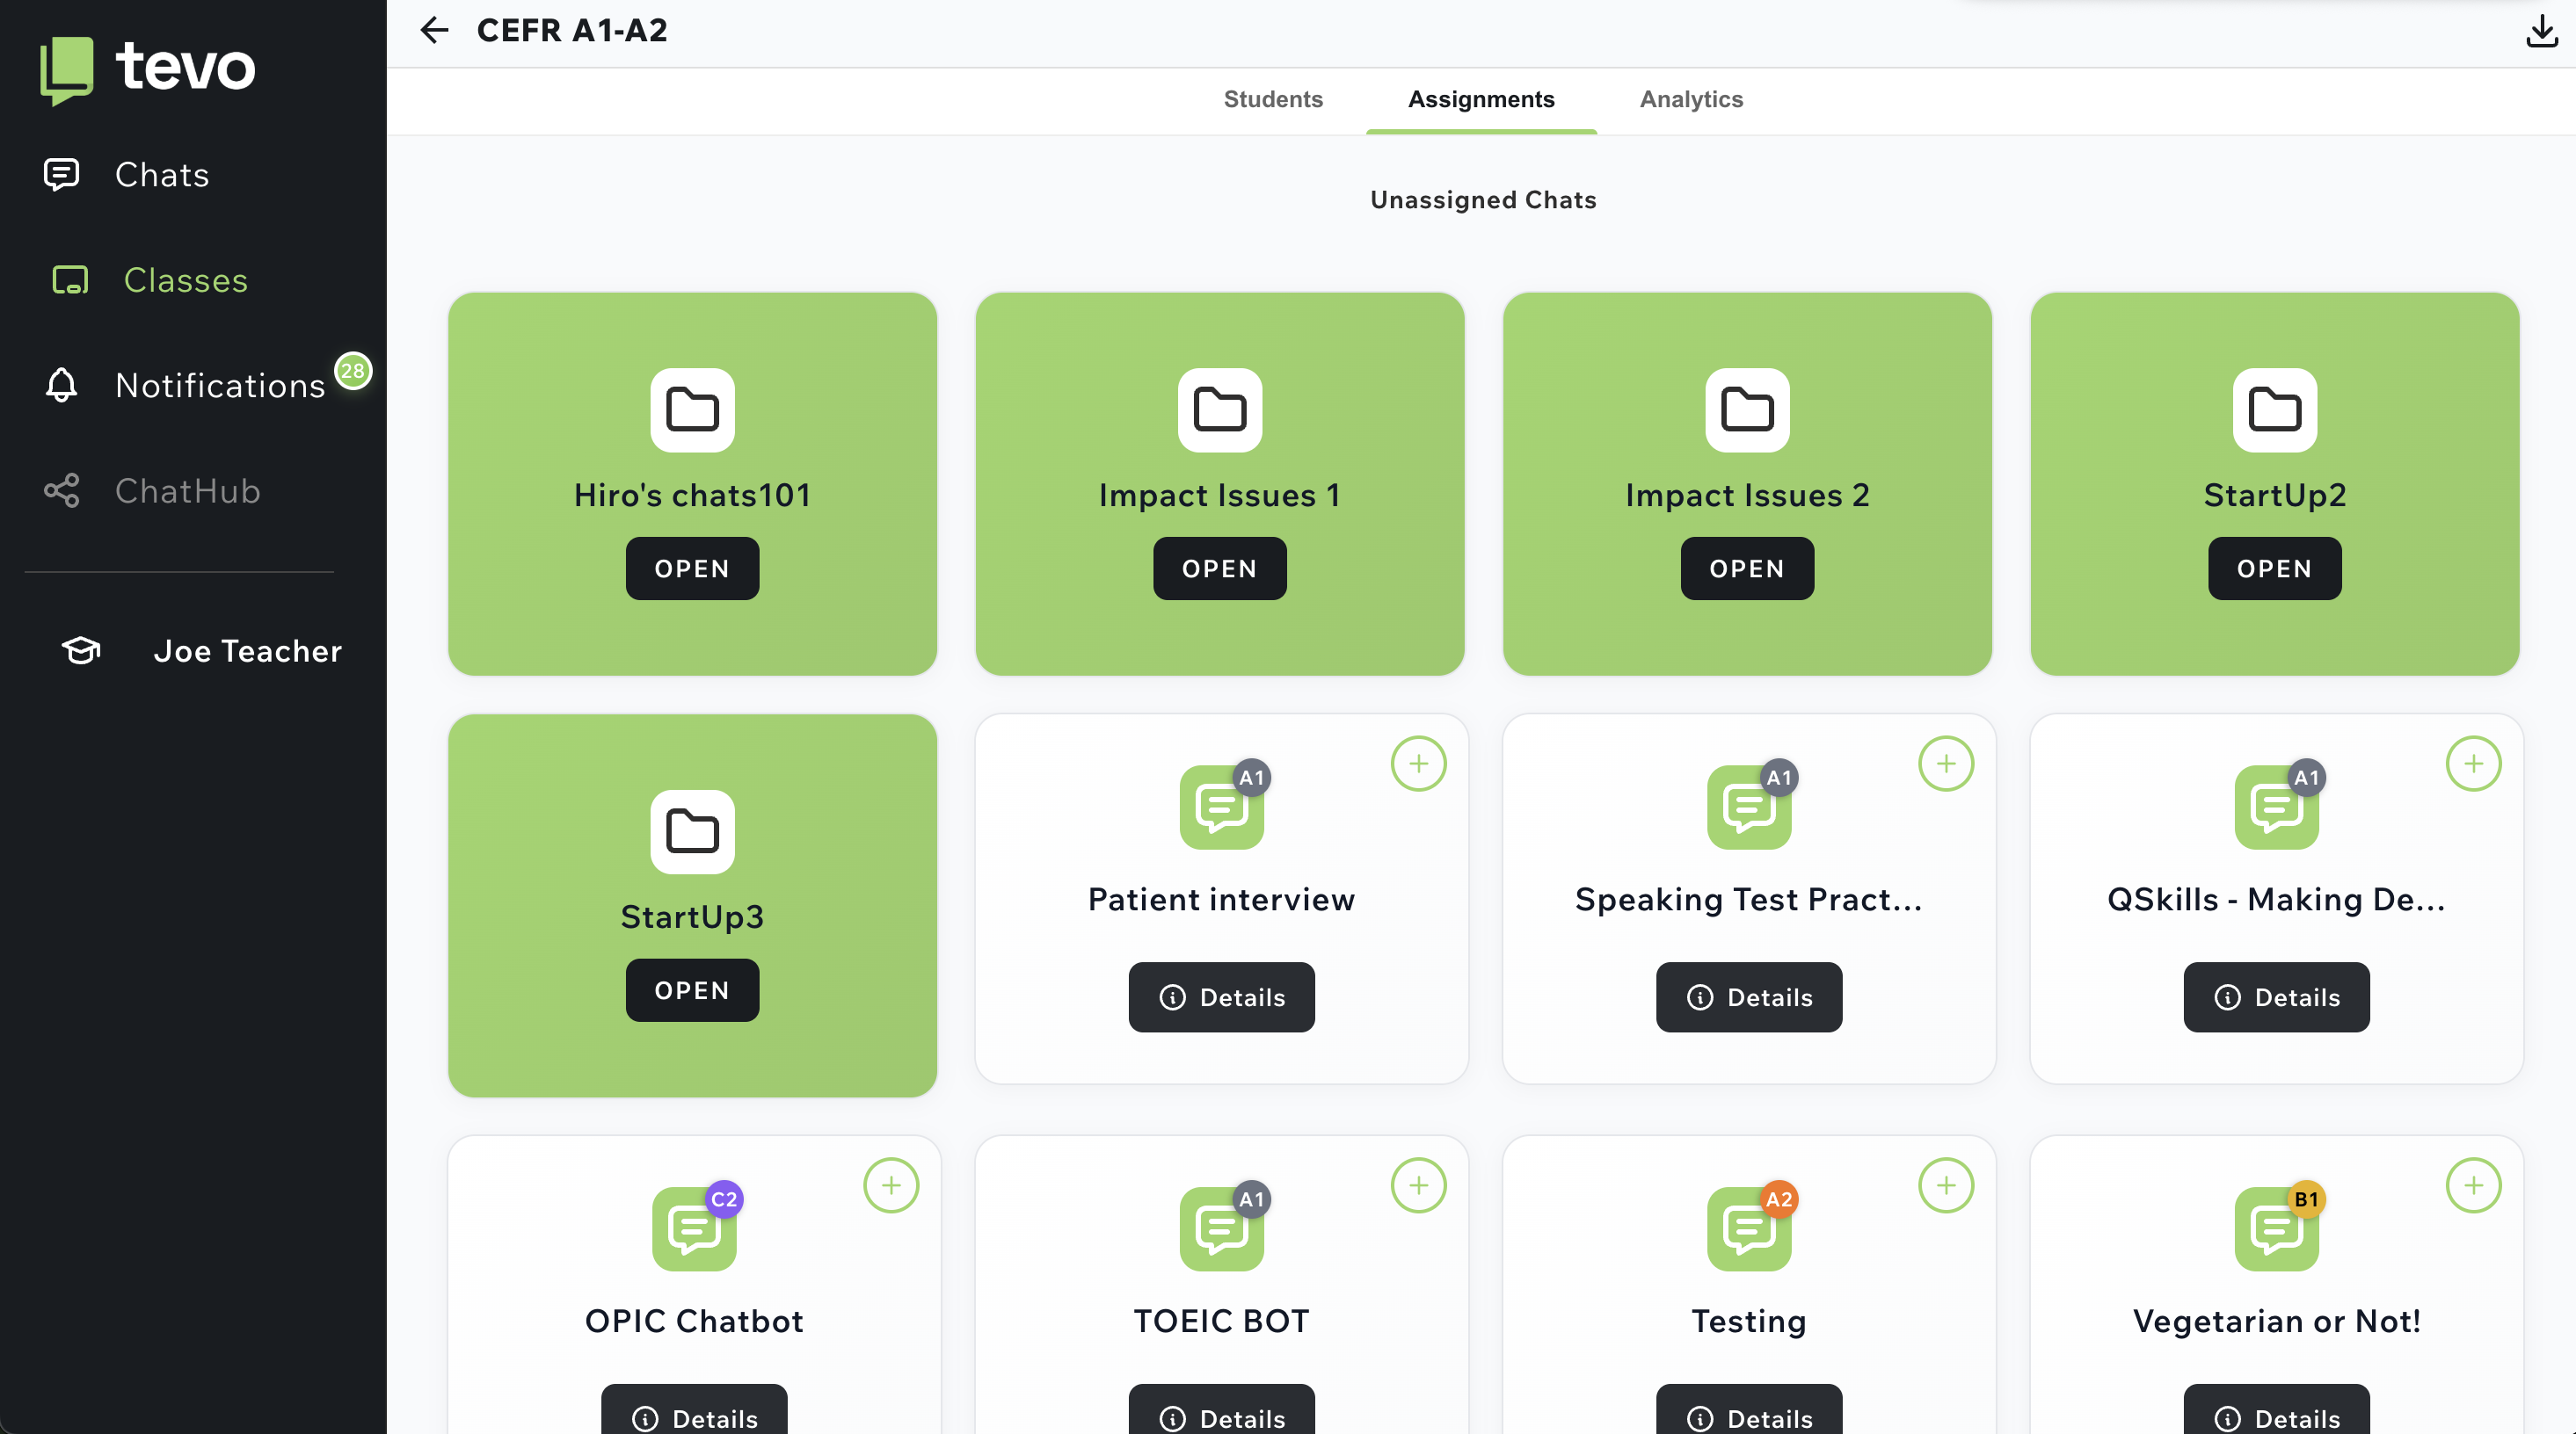Click the Vegetarian or Not! chat icon
This screenshot has height=1434, width=2576.
tap(2276, 1228)
